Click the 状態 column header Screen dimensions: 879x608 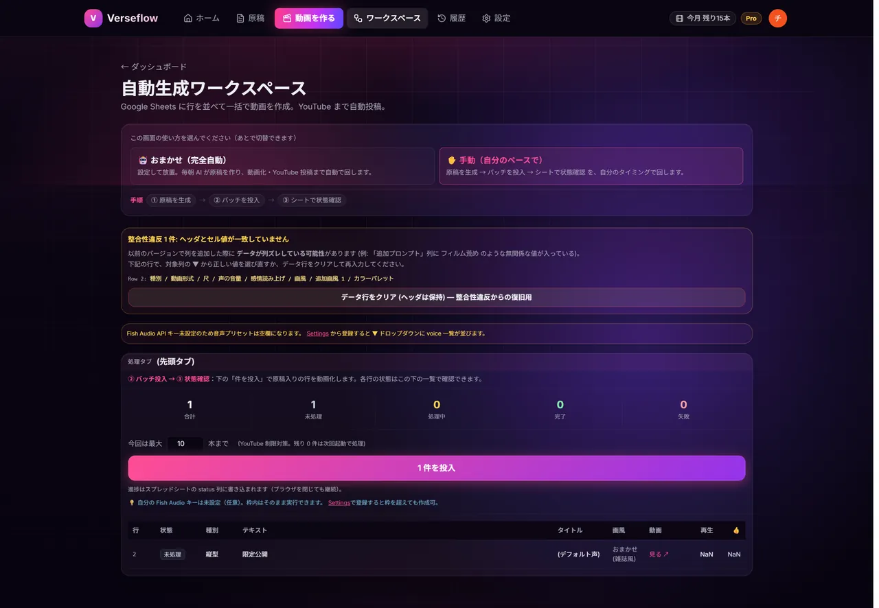[x=166, y=530]
